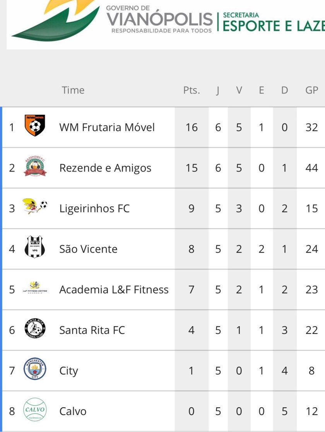Select the Time column header
This screenshot has width=325, height=432.
click(x=73, y=90)
